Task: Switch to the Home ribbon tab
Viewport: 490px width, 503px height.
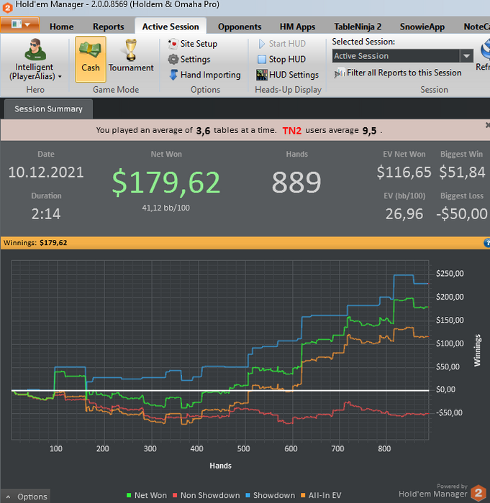Action: (x=61, y=27)
